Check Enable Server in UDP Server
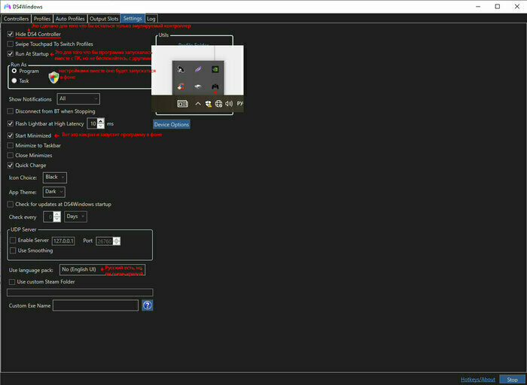Screen dimensions: 527x385 click(x=13, y=241)
